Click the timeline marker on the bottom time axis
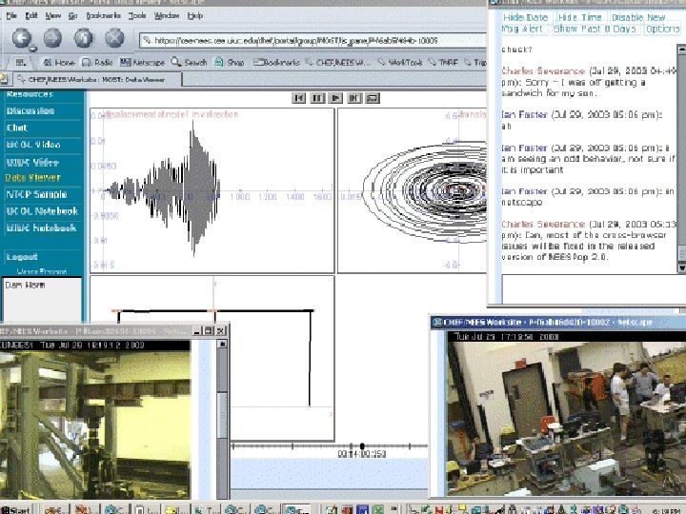Image resolution: width=686 pixels, height=514 pixels. [361, 445]
